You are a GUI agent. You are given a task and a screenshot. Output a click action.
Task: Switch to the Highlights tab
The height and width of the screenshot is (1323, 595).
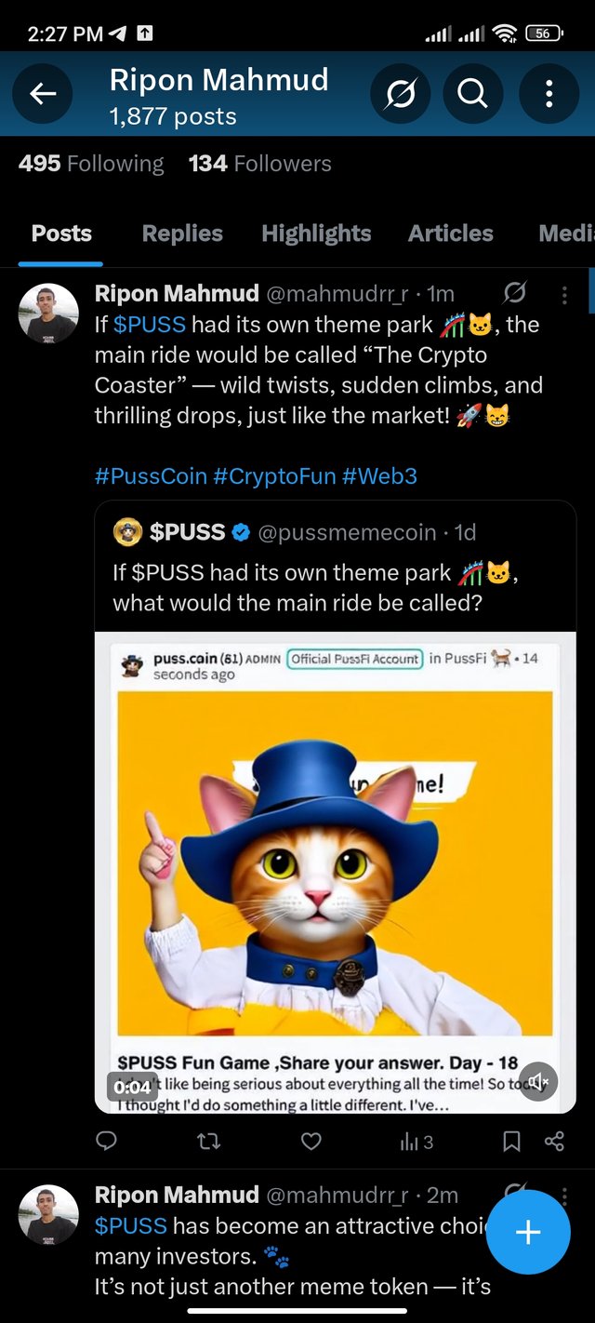click(316, 234)
